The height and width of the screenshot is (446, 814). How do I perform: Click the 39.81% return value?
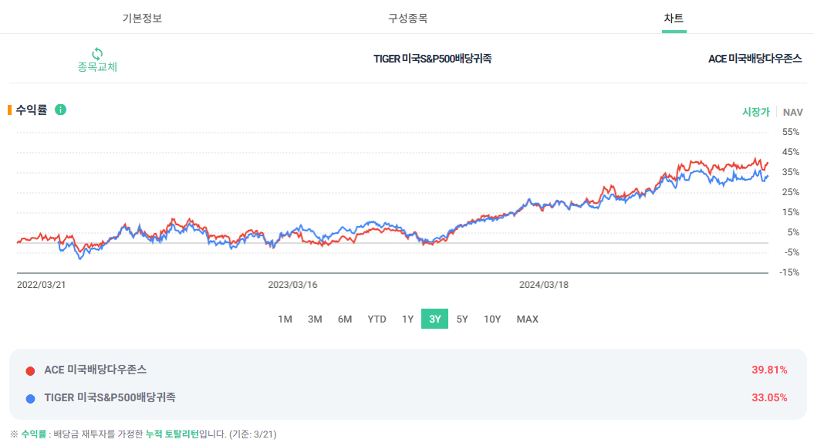coord(769,370)
